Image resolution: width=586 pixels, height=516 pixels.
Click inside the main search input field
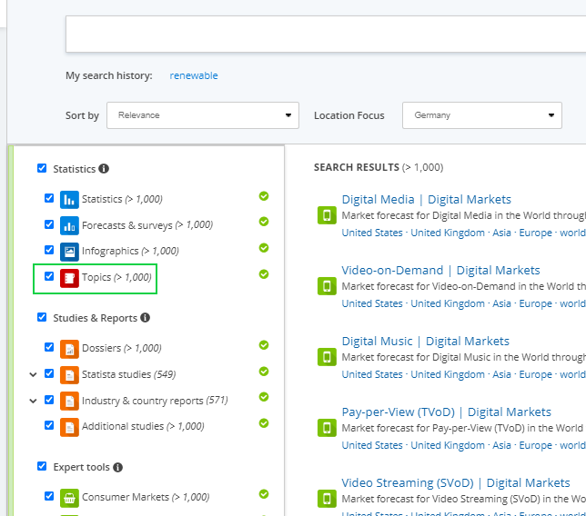click(x=326, y=34)
